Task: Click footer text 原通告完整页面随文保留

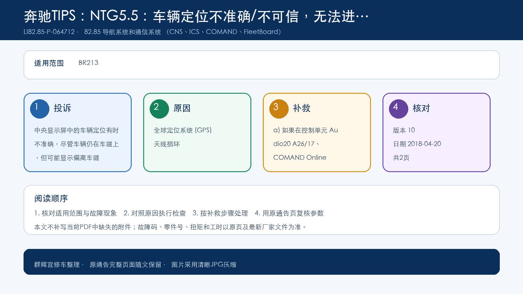Action: [x=126, y=265]
